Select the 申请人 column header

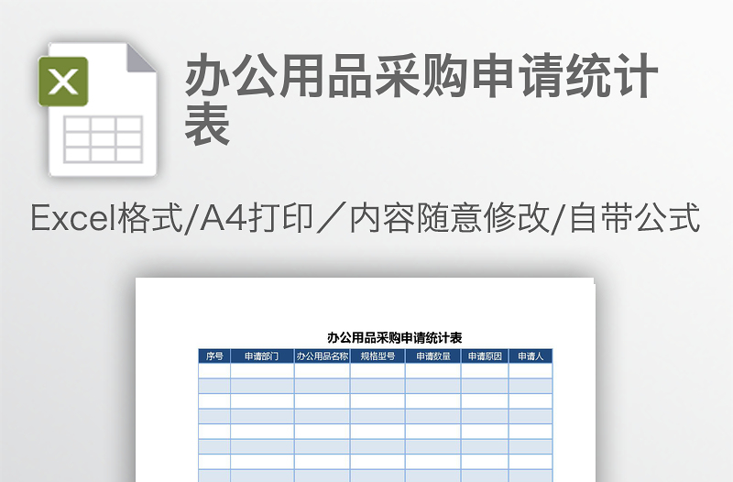[x=531, y=356]
